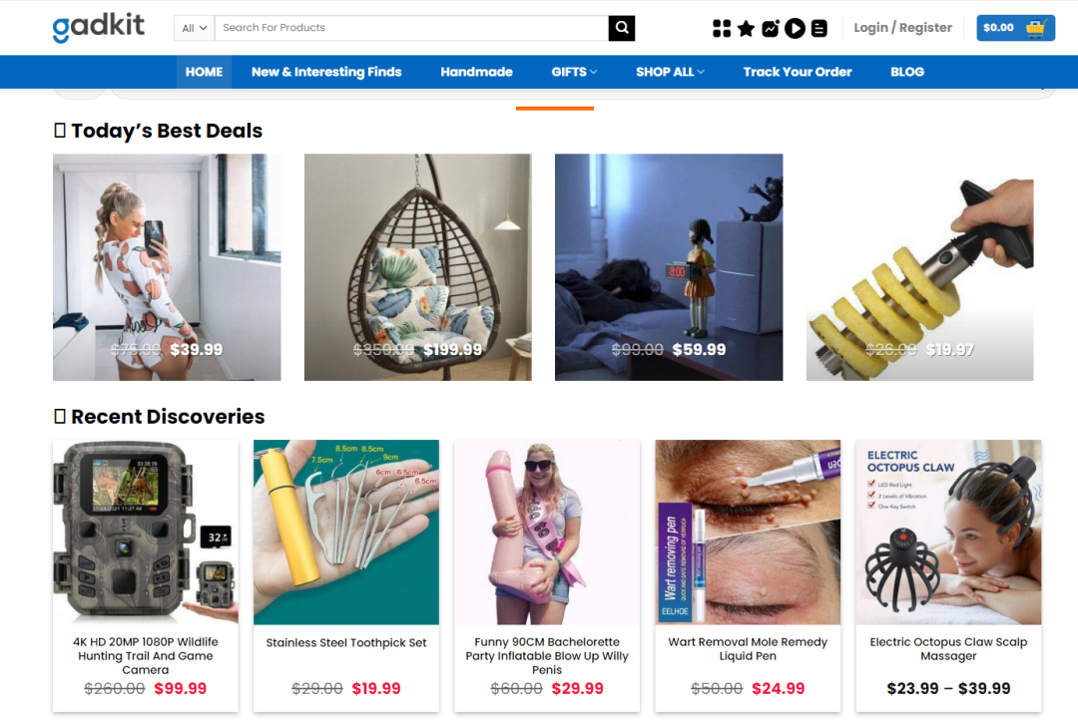Click the star favorites icon
The width and height of the screenshot is (1078, 722).
746,28
